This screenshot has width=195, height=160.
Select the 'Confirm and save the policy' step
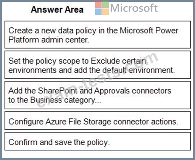(98, 141)
